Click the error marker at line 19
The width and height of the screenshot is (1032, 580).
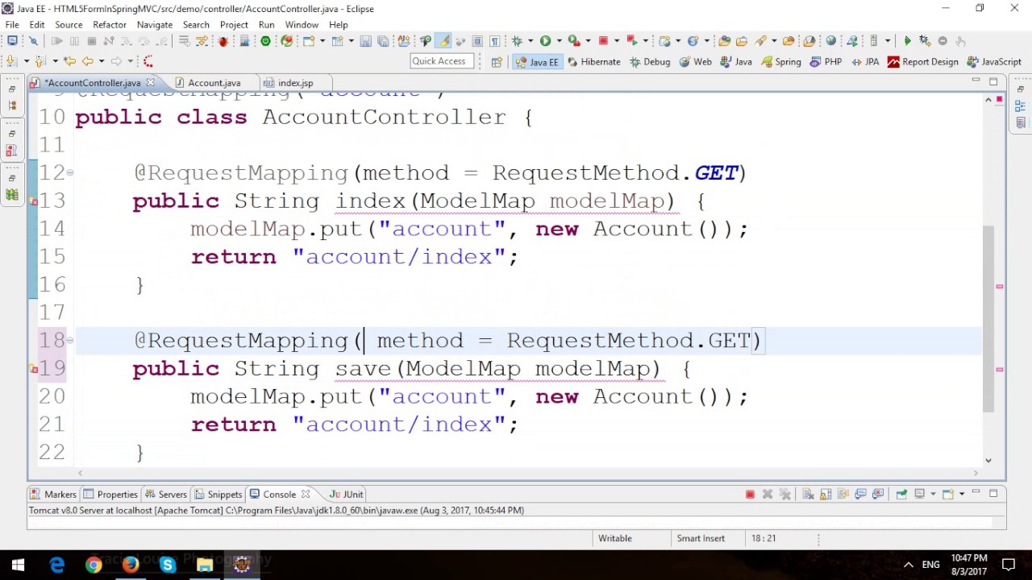34,369
